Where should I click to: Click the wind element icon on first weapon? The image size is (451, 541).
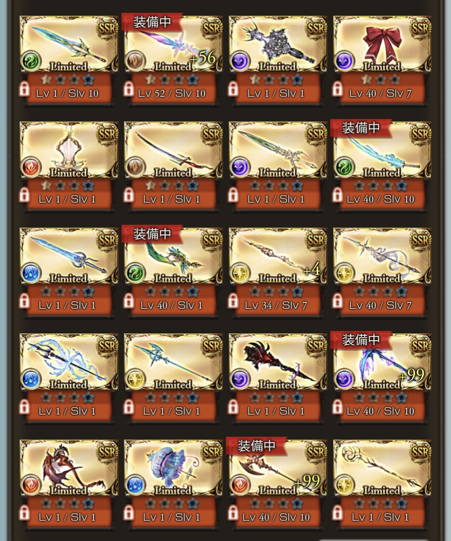tap(31, 62)
